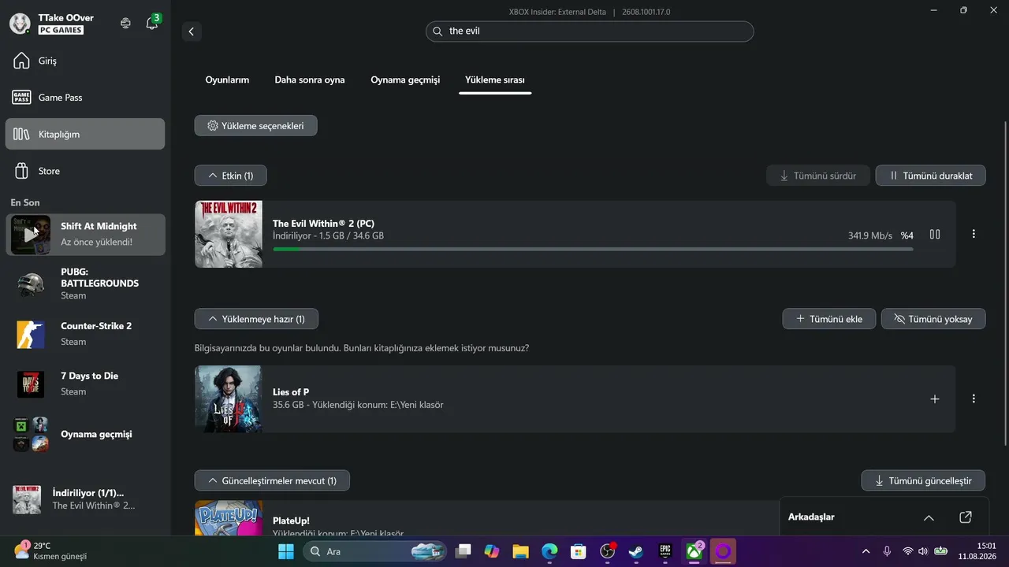Click the Tümünü sürdür button
The width and height of the screenshot is (1009, 567).
tap(817, 176)
